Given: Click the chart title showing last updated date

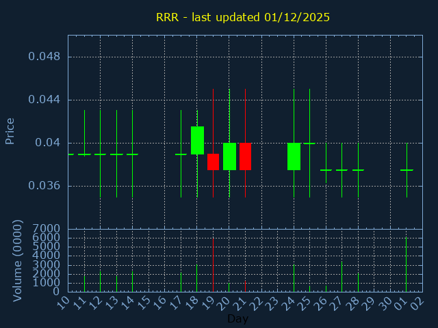Looking at the screenshot, I should [x=243, y=17].
